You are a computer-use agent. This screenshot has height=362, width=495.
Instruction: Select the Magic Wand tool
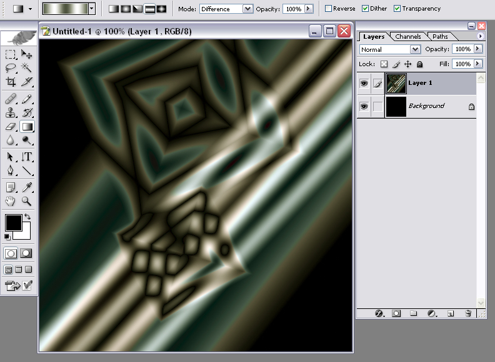27,68
